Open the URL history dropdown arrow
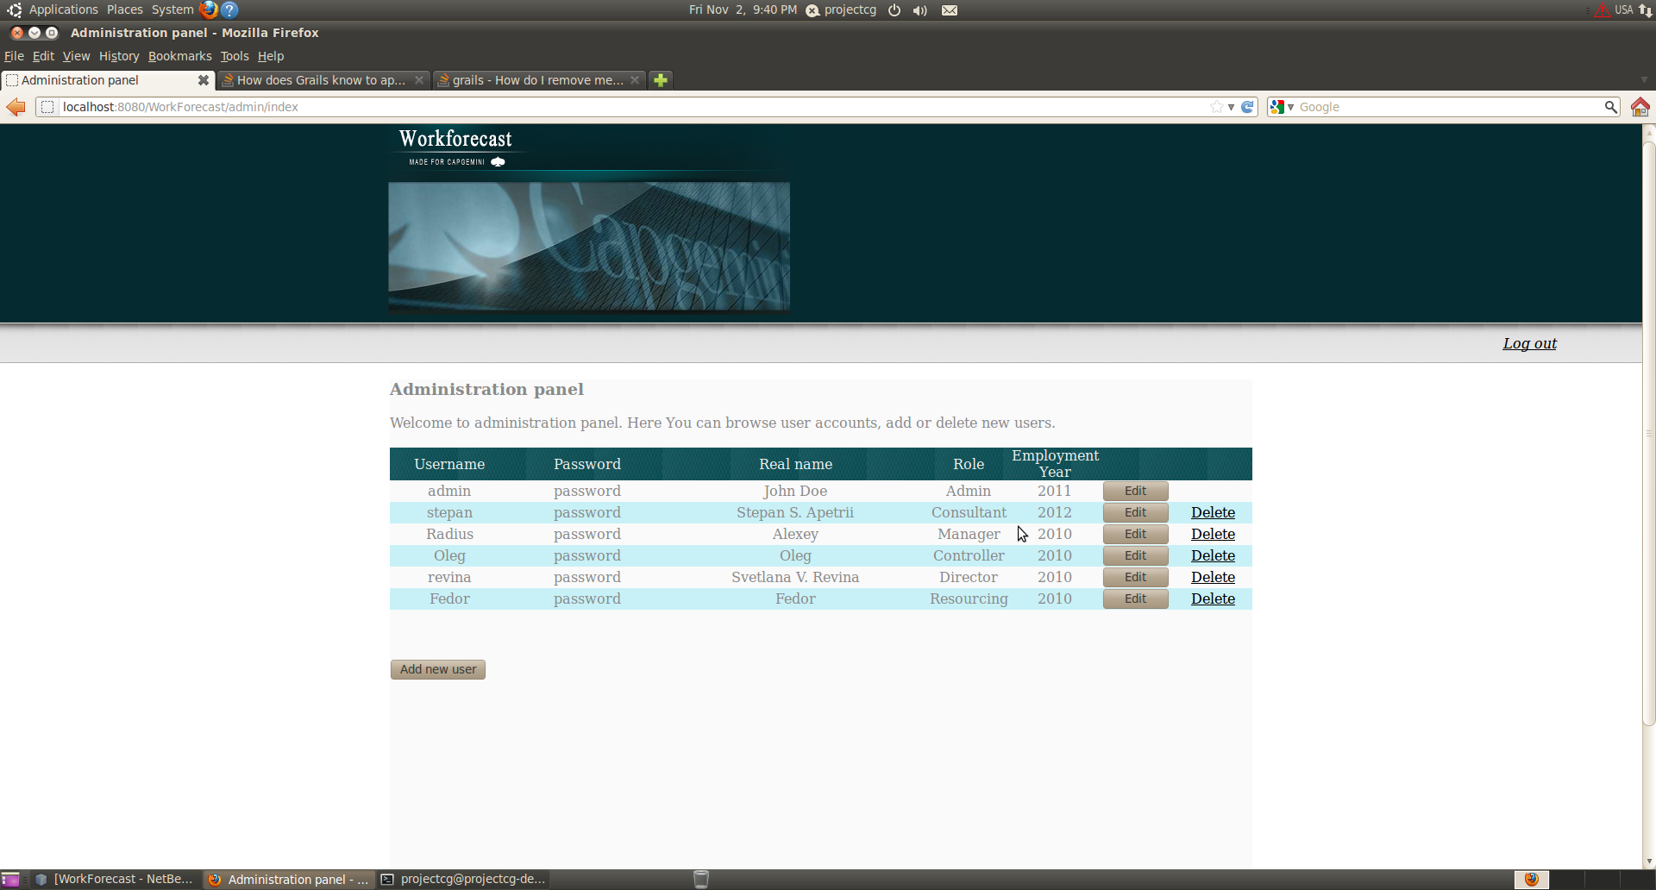1656x890 pixels. tap(1231, 107)
